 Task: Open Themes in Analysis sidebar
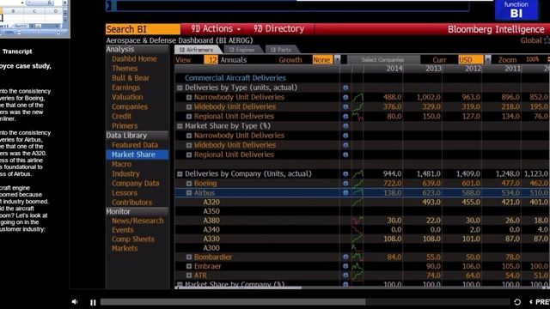click(x=125, y=69)
